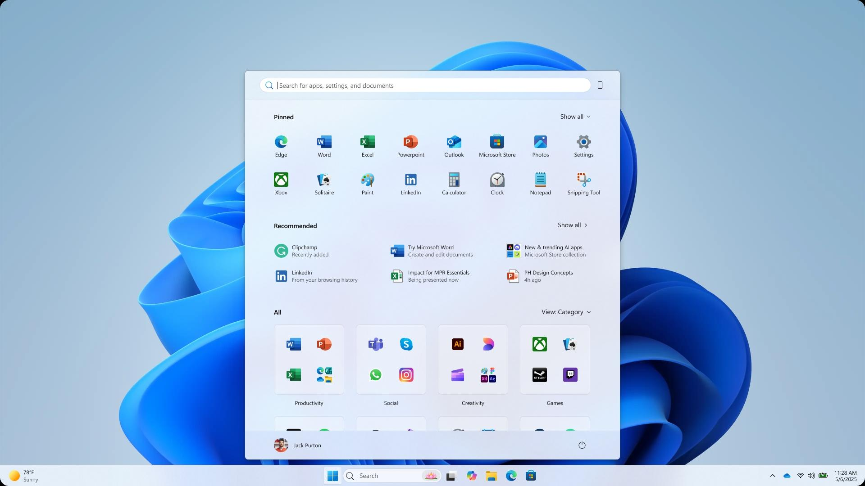
Task: Expand the Show all pinned apps list
Action: click(x=575, y=117)
